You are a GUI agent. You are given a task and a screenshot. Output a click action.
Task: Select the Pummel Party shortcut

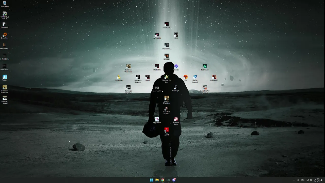(x=176, y=121)
